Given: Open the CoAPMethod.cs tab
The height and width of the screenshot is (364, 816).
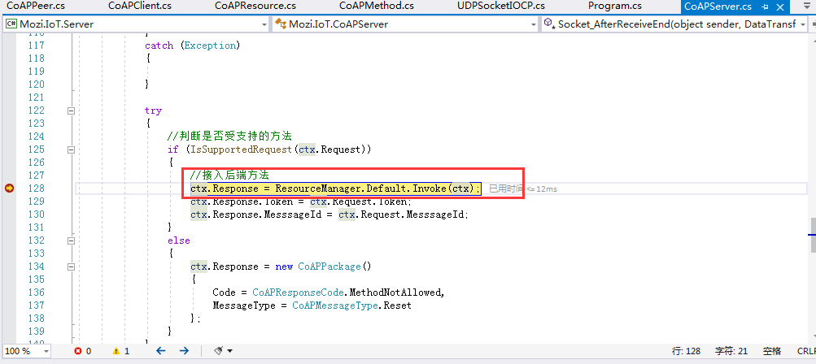Looking at the screenshot, I should (x=377, y=6).
